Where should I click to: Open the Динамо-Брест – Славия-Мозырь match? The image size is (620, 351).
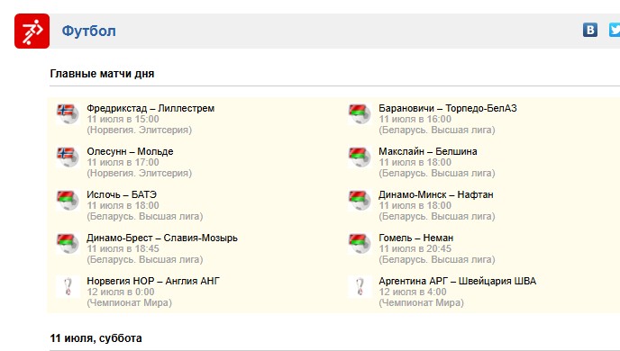click(162, 238)
